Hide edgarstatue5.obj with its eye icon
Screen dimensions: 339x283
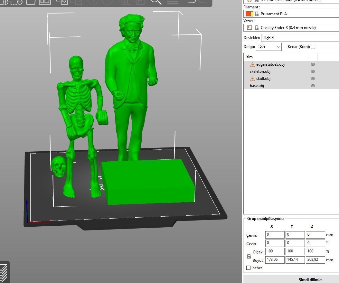tap(313, 64)
